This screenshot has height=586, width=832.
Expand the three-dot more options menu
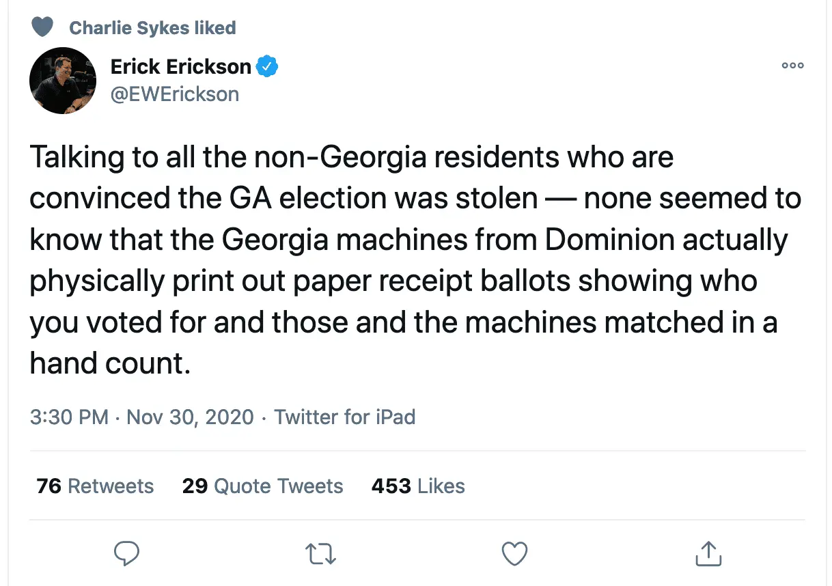(x=793, y=66)
